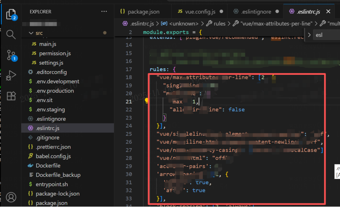The width and height of the screenshot is (340, 207).
Task: Close the .eslintrc.js editor tab
Action: (x=328, y=11)
